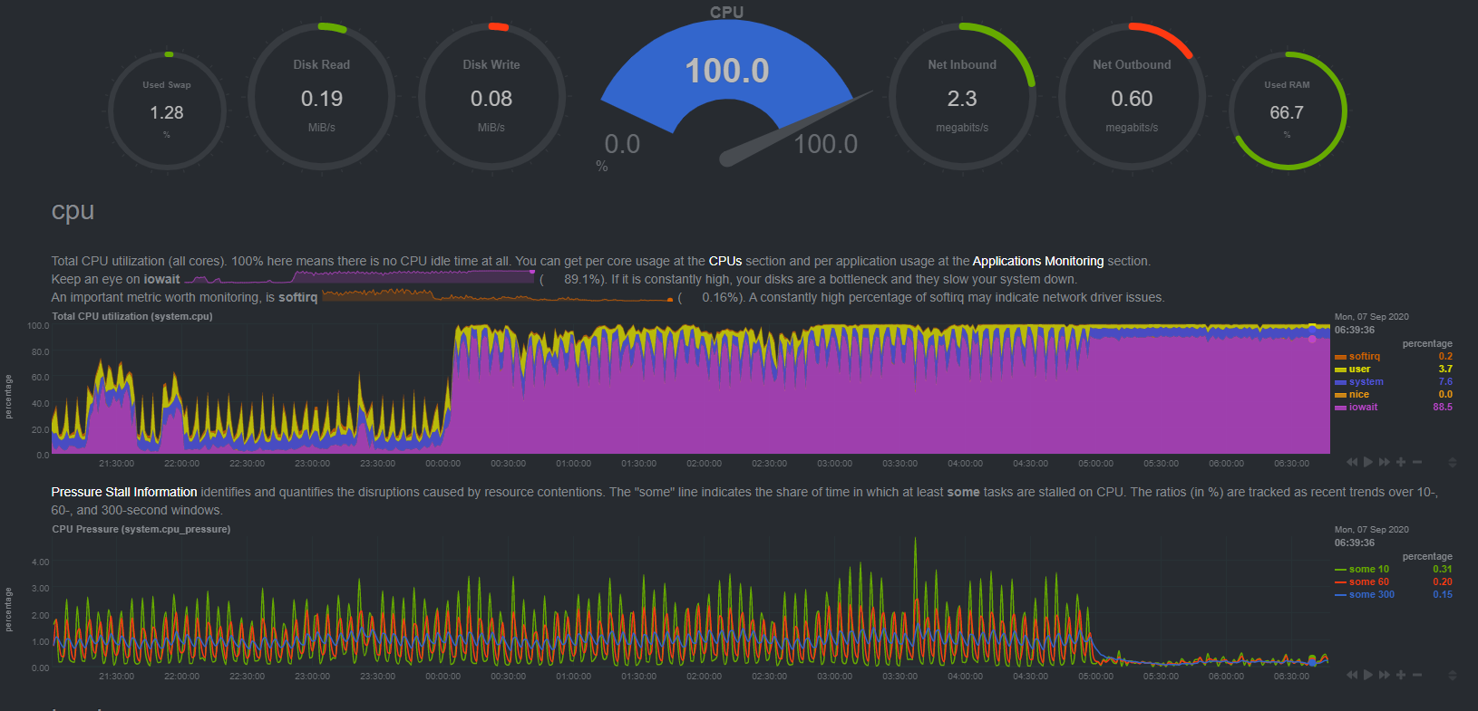Image resolution: width=1478 pixels, height=711 pixels.
Task: Click fast-forward icon on CPU utilization chart
Action: 1385,462
